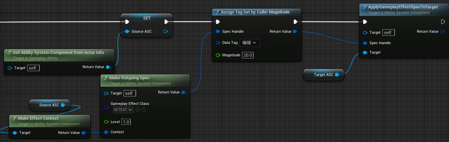The width and height of the screenshot is (449, 142).
Task: Click Make Outgoing Spec's Target pin
Action: (x=107, y=93)
